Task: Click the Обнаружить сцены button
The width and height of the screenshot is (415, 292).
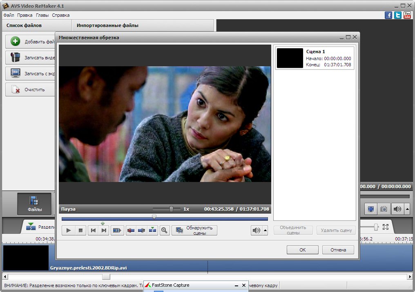Action: (194, 231)
